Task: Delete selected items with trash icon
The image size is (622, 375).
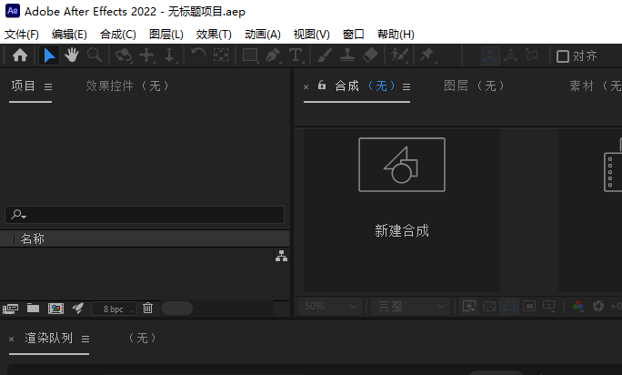Action: click(x=147, y=308)
